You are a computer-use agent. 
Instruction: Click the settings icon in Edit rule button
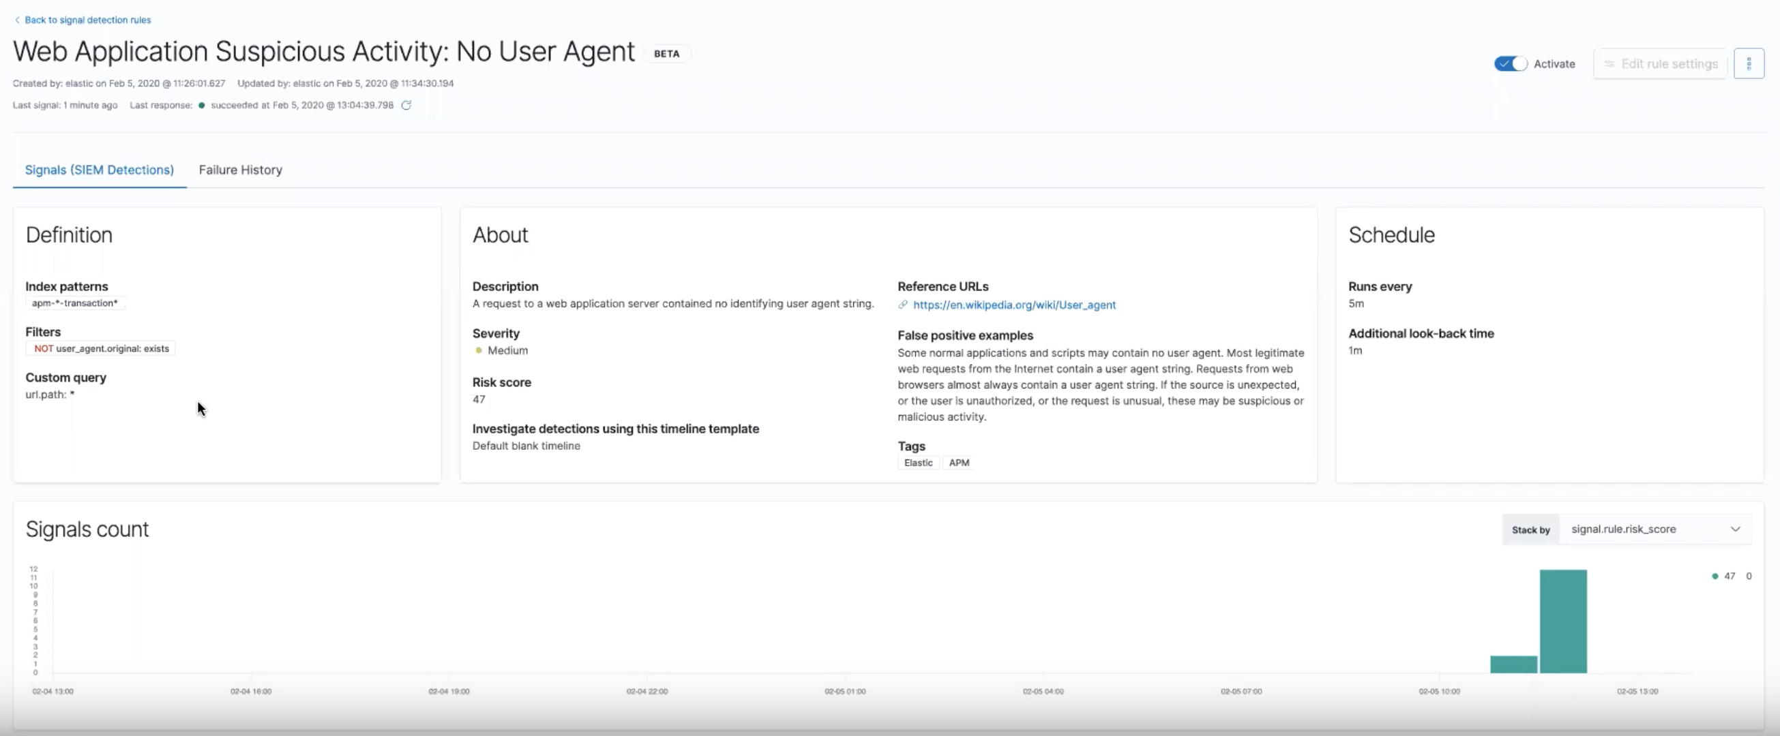point(1610,63)
